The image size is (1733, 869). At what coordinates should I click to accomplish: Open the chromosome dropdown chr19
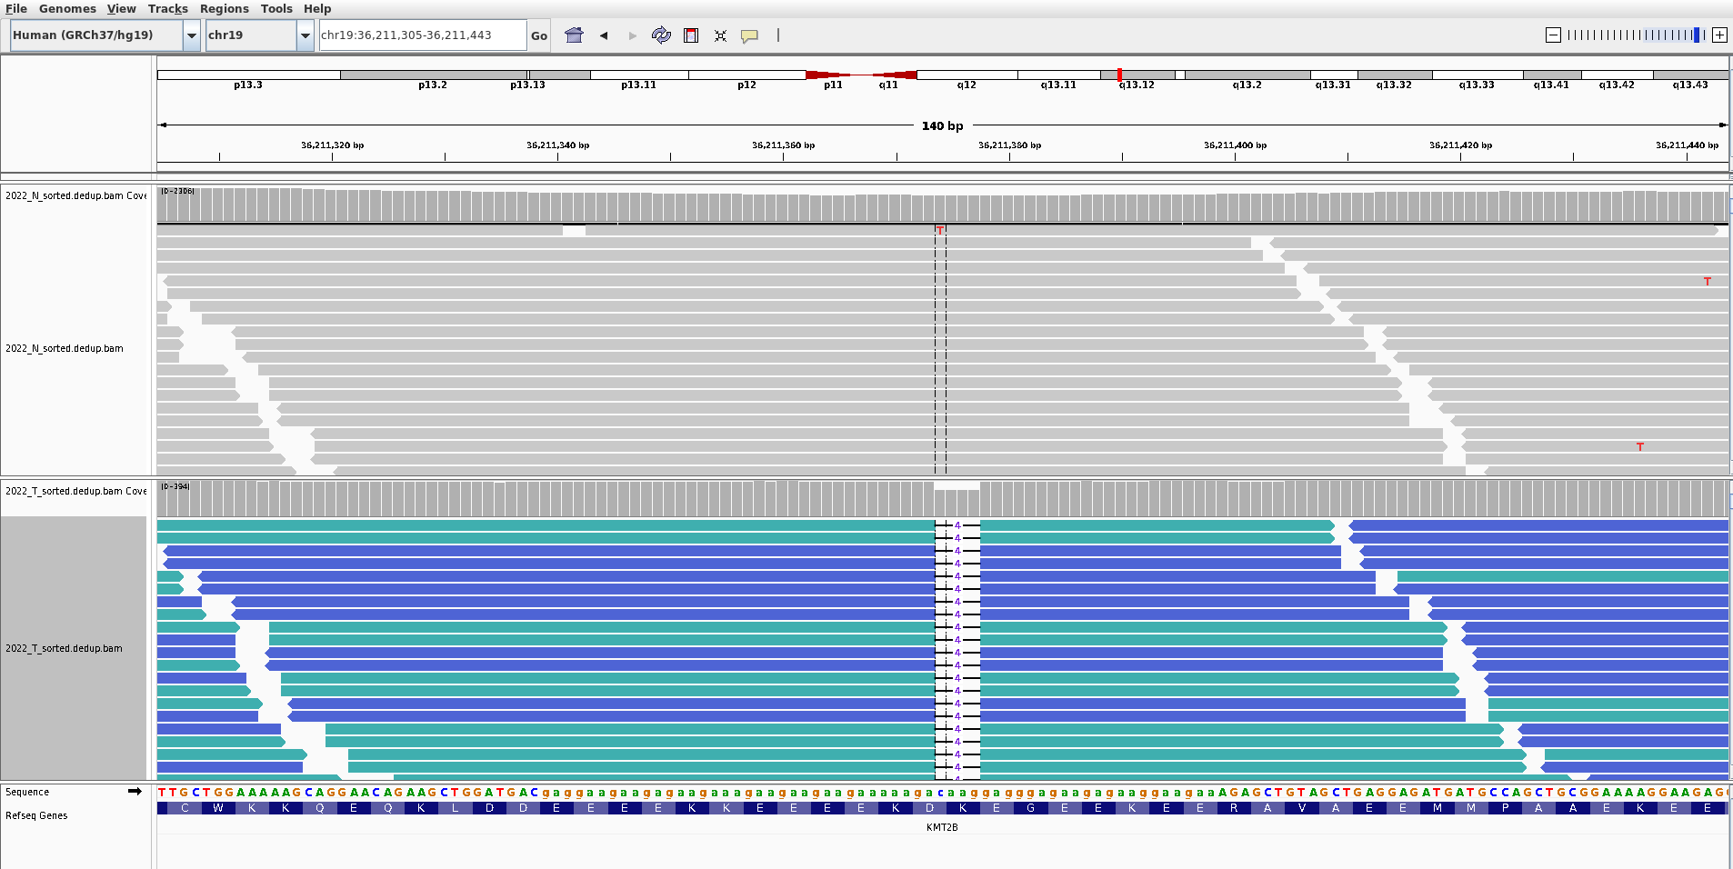point(260,35)
